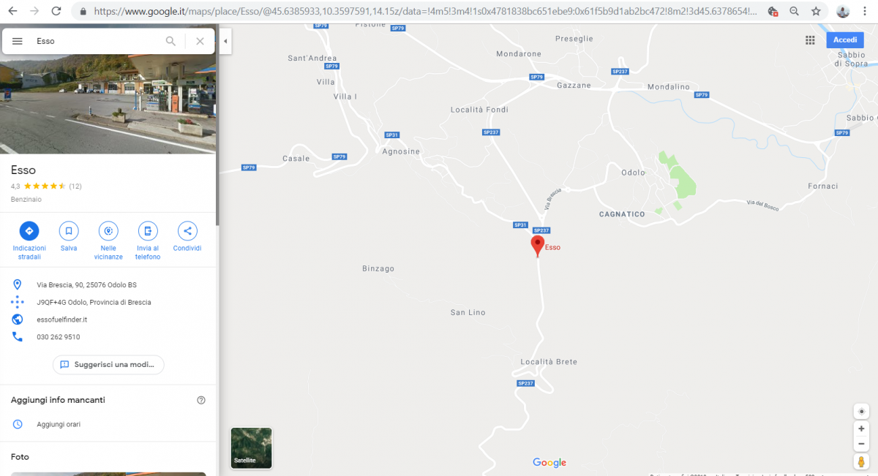Viewport: 878px width, 476px height.
Task: Click the Località Fondi map label
Action: (479, 110)
